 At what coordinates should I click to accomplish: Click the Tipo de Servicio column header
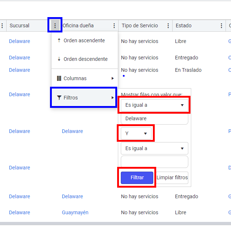140,26
